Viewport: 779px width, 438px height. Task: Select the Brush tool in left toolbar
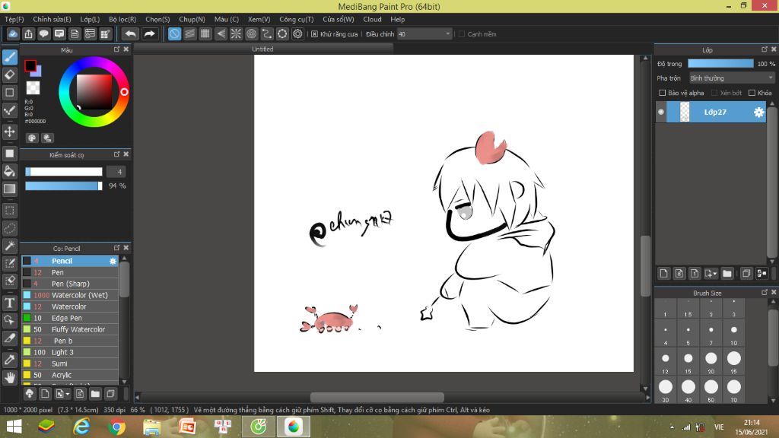pos(9,57)
